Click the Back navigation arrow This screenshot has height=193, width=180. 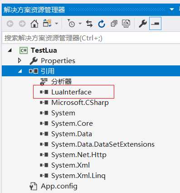click(x=10, y=24)
